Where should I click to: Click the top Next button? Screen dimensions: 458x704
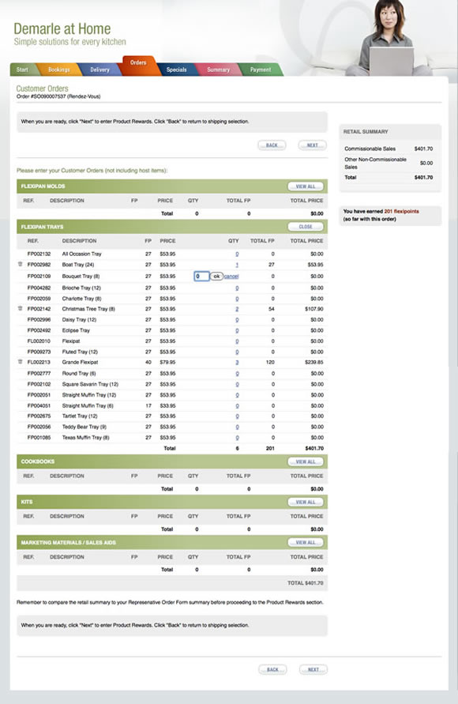(312, 145)
